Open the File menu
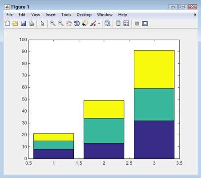 click(9, 15)
